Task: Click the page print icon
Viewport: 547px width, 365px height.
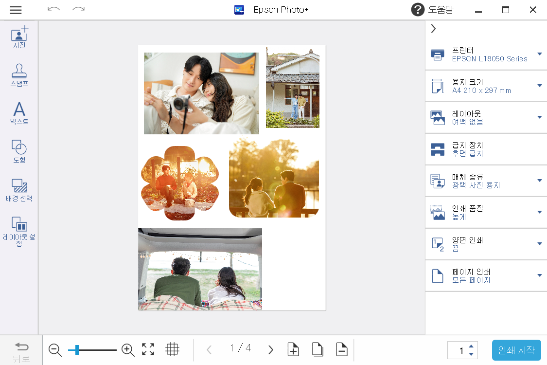Action: [x=438, y=276]
